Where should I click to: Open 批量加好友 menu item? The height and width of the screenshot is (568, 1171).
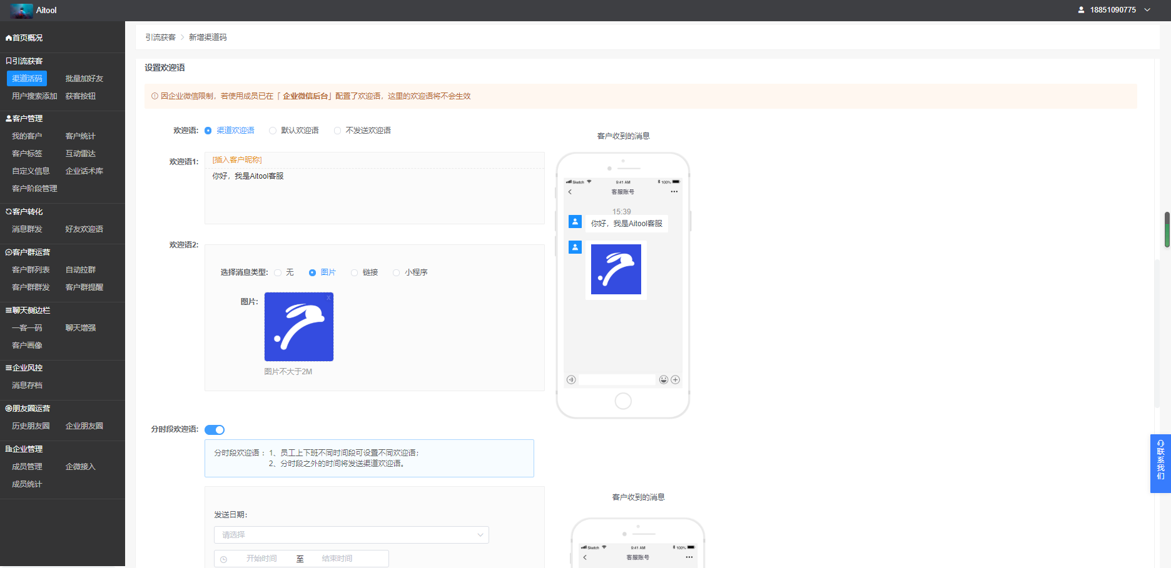(x=84, y=79)
